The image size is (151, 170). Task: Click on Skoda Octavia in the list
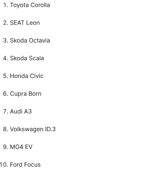[30, 41]
